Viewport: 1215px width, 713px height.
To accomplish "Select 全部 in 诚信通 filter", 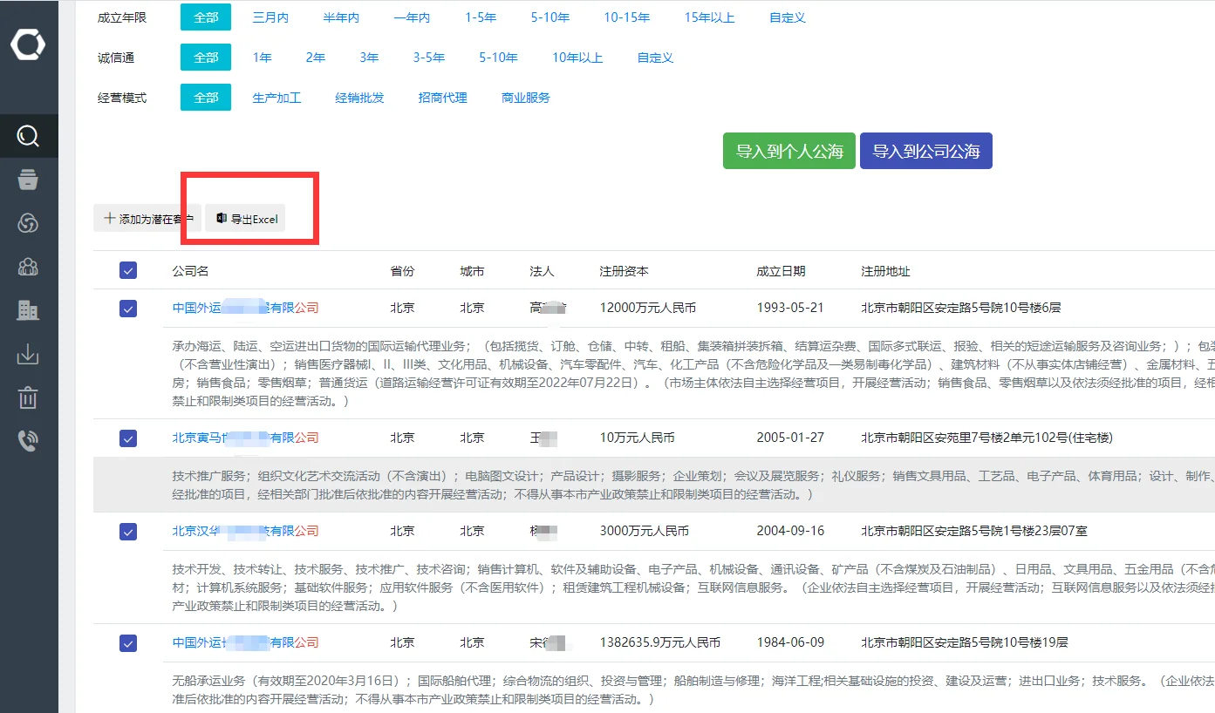I will (206, 58).
